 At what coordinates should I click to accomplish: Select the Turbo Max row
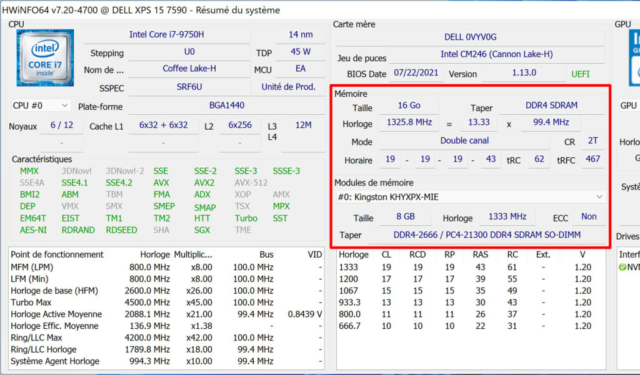[x=166, y=303]
